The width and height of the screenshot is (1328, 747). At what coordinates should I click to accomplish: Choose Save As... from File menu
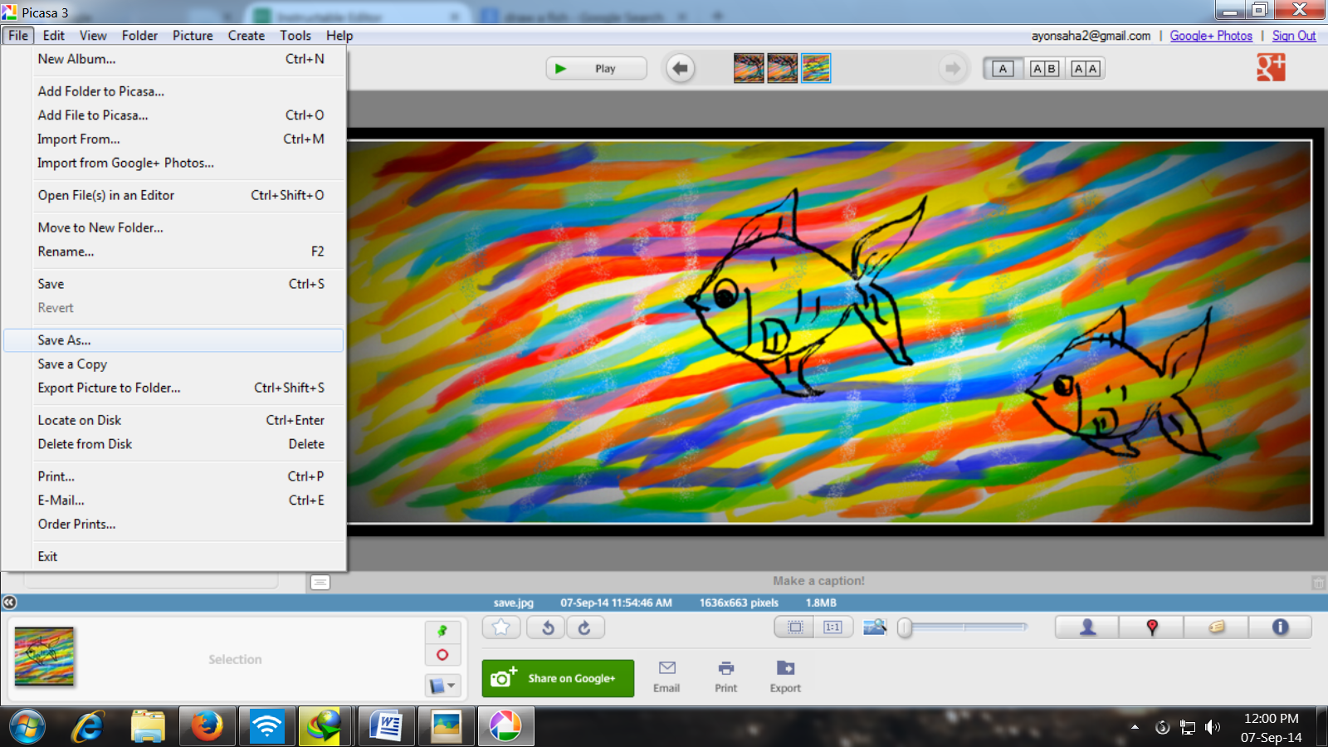click(x=173, y=340)
